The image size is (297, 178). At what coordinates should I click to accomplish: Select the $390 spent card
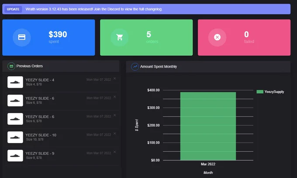coord(48,38)
